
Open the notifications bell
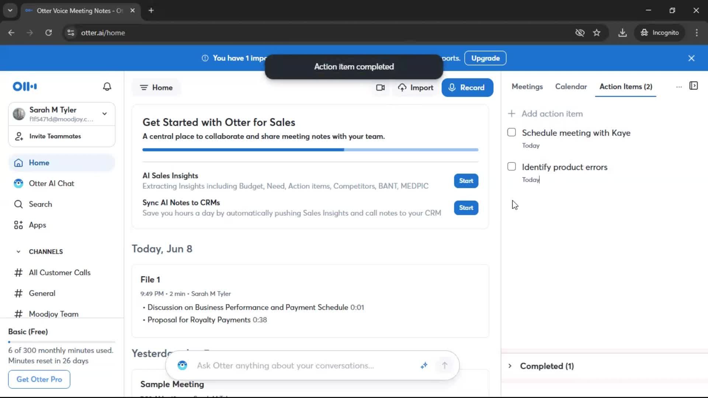click(x=107, y=87)
